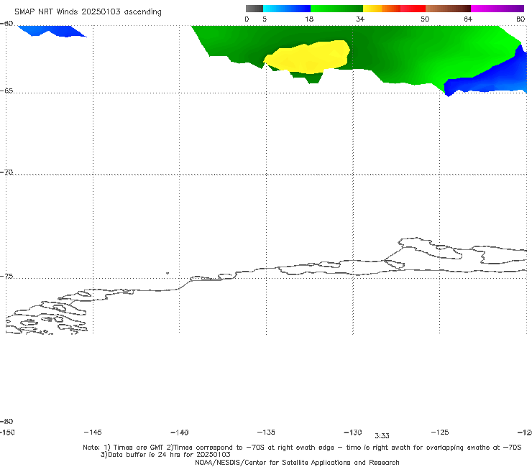Click the note line starting 'Note: 1) Times are GMT'
This screenshot has height=467, width=532.
point(302,448)
